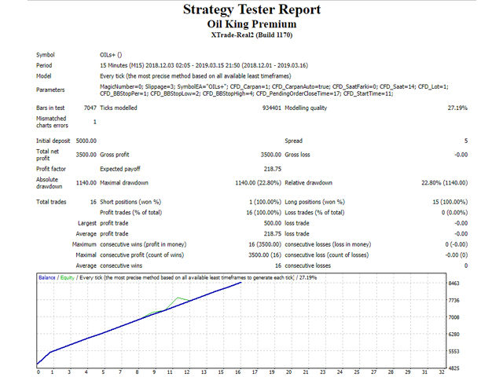Click the "consecutive loss (count of losses)" label
The image size is (503, 377).
coord(327,255)
